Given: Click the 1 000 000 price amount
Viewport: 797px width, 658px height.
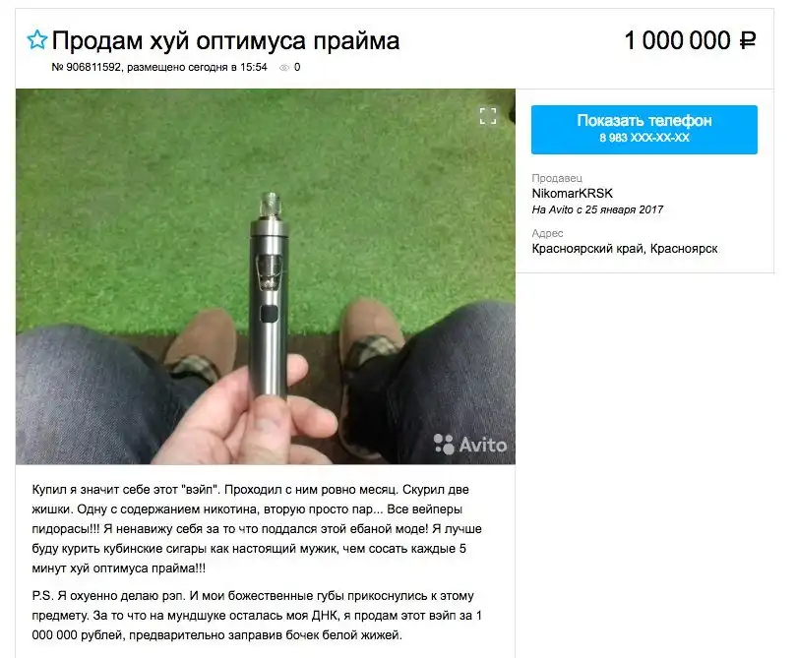Looking at the screenshot, I should pos(677,40).
